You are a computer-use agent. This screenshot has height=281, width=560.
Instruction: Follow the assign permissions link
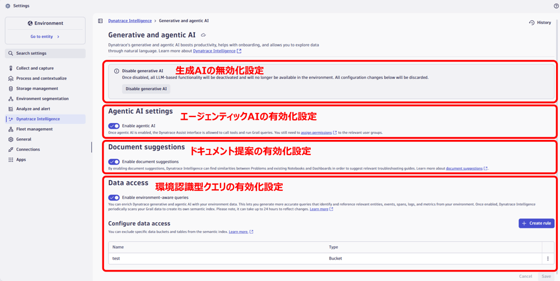click(x=316, y=133)
